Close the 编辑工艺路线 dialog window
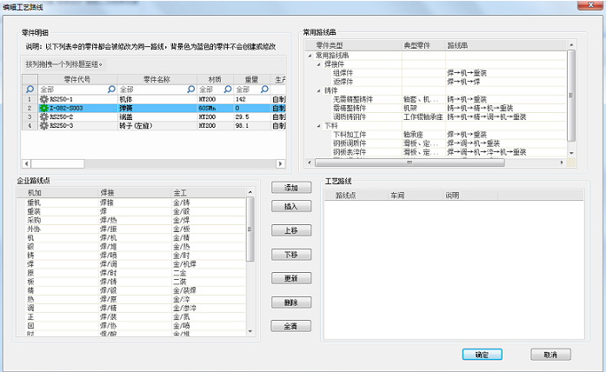 (x=590, y=5)
